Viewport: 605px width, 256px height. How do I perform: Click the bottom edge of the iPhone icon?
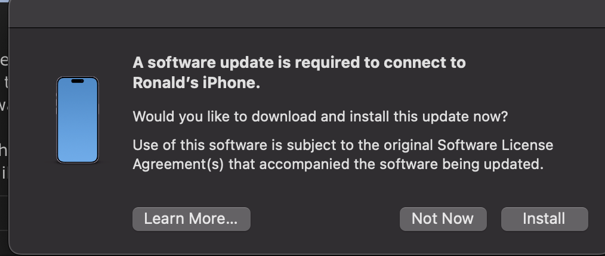click(x=77, y=161)
